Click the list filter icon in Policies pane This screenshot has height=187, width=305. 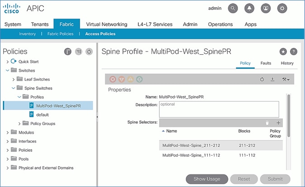pos(79,51)
